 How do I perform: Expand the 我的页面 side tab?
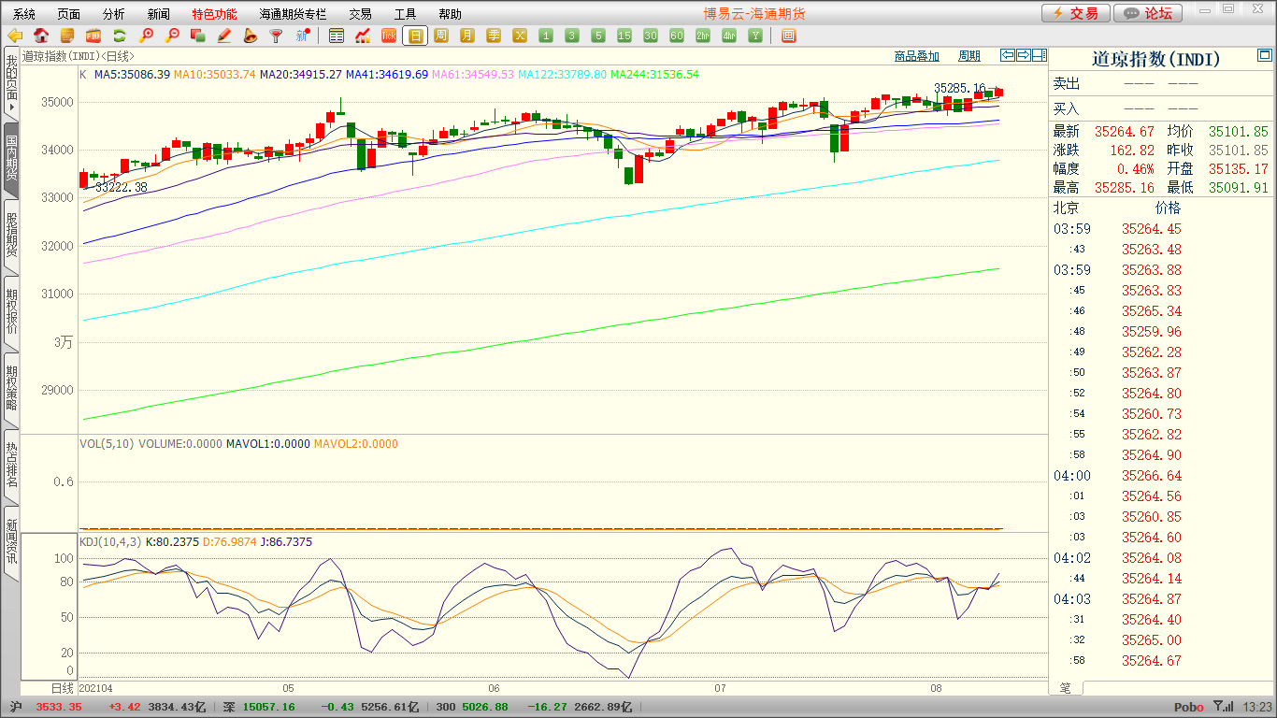[11, 84]
